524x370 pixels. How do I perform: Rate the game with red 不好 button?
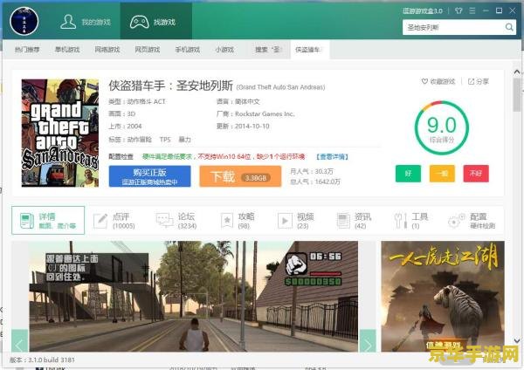476,174
